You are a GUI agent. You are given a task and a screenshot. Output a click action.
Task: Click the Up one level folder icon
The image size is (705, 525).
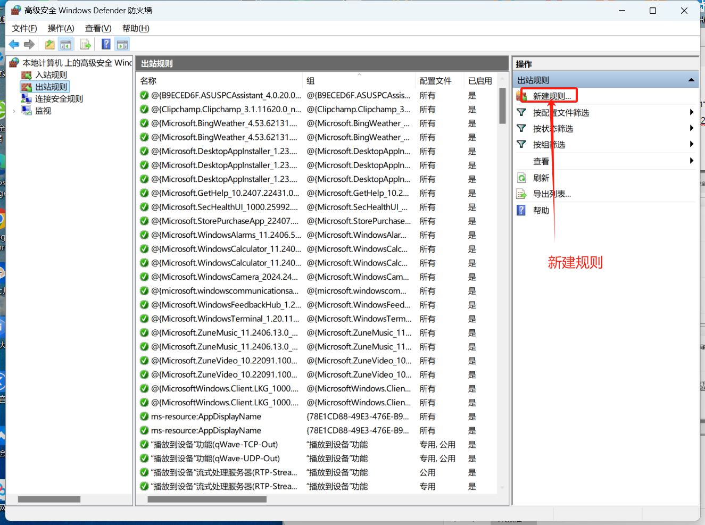49,45
